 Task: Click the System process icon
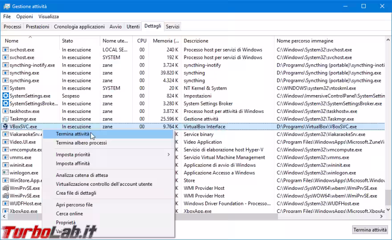click(x=5, y=88)
